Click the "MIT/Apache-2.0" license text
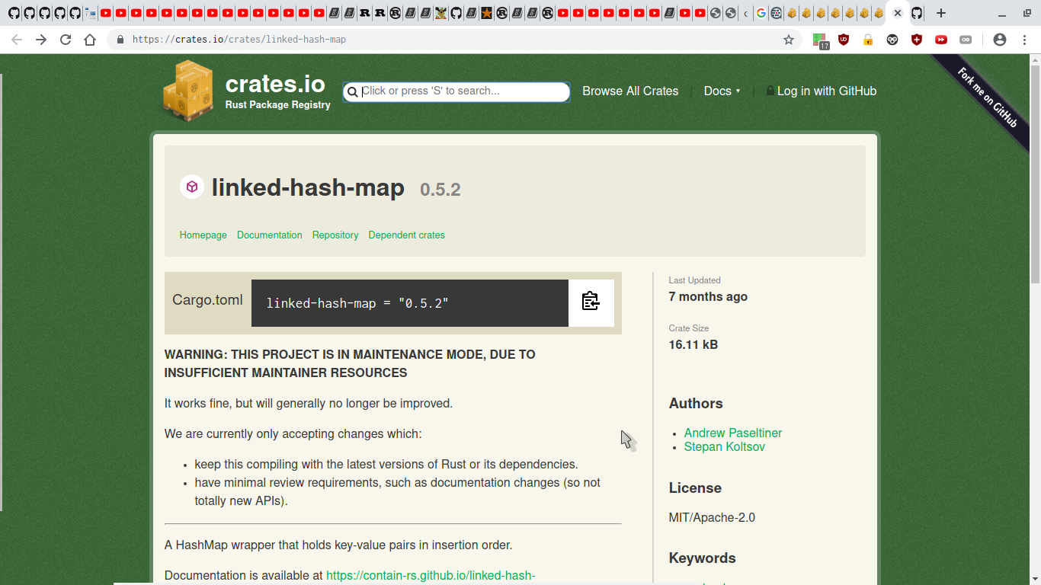 (712, 517)
